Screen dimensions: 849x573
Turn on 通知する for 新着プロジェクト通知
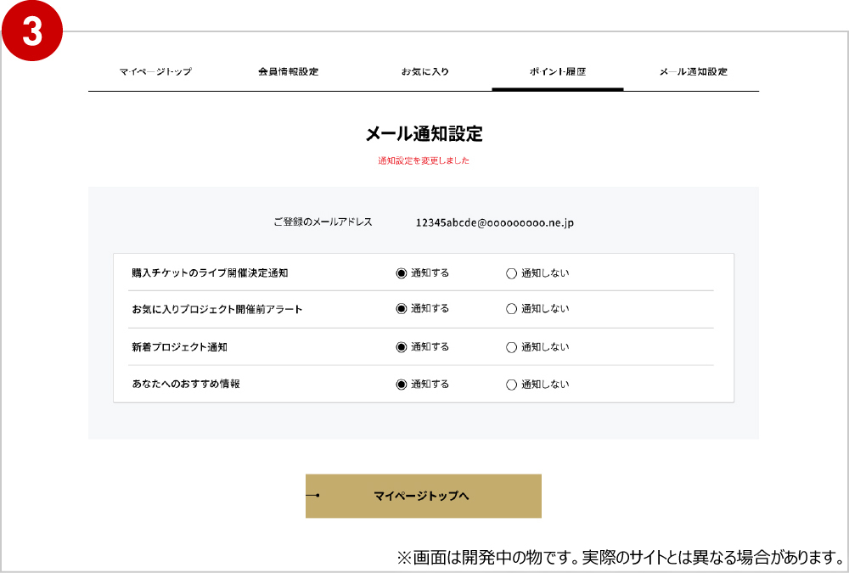[x=402, y=347]
